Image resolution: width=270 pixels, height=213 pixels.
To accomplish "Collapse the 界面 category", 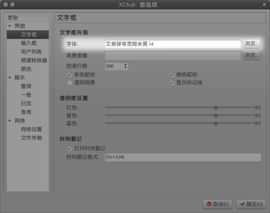I will [10, 26].
